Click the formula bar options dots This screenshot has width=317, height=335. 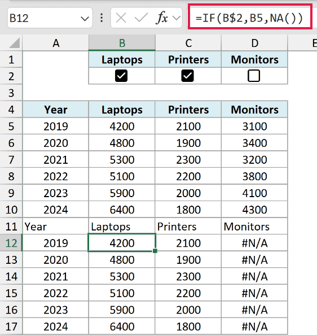point(102,18)
